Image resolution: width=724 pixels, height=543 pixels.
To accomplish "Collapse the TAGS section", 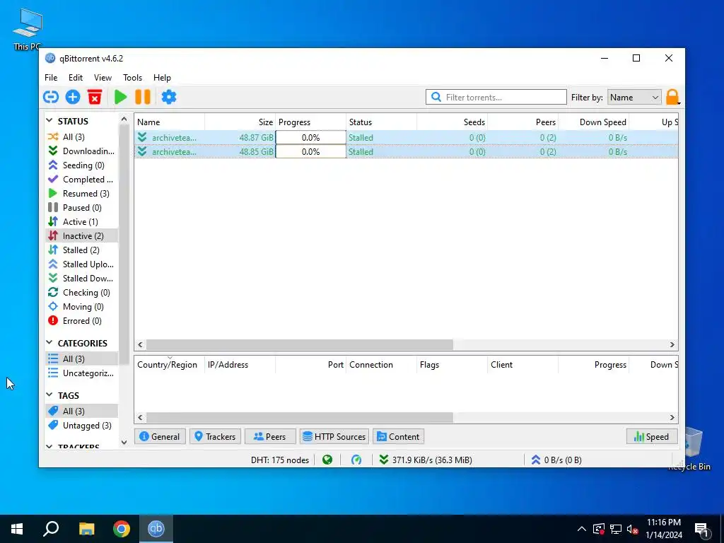I will coord(49,395).
